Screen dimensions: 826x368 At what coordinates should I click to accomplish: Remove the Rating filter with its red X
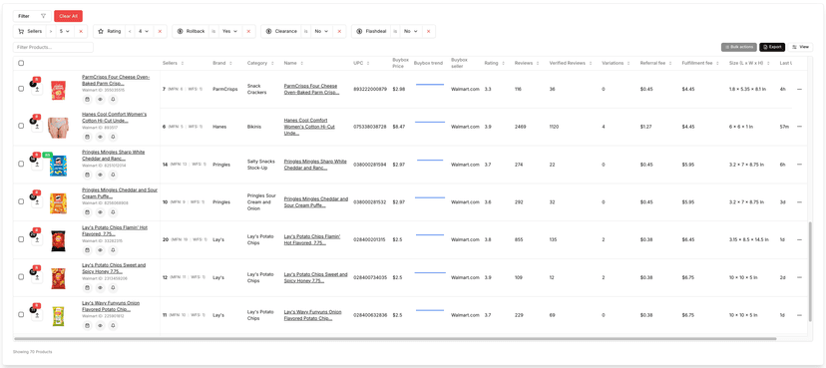[160, 32]
